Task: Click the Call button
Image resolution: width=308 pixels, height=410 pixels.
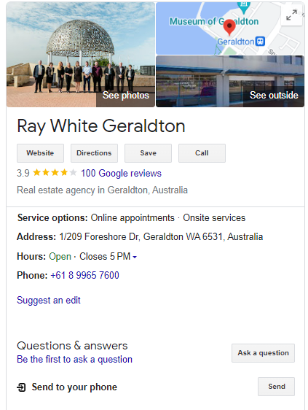Action: tap(202, 153)
